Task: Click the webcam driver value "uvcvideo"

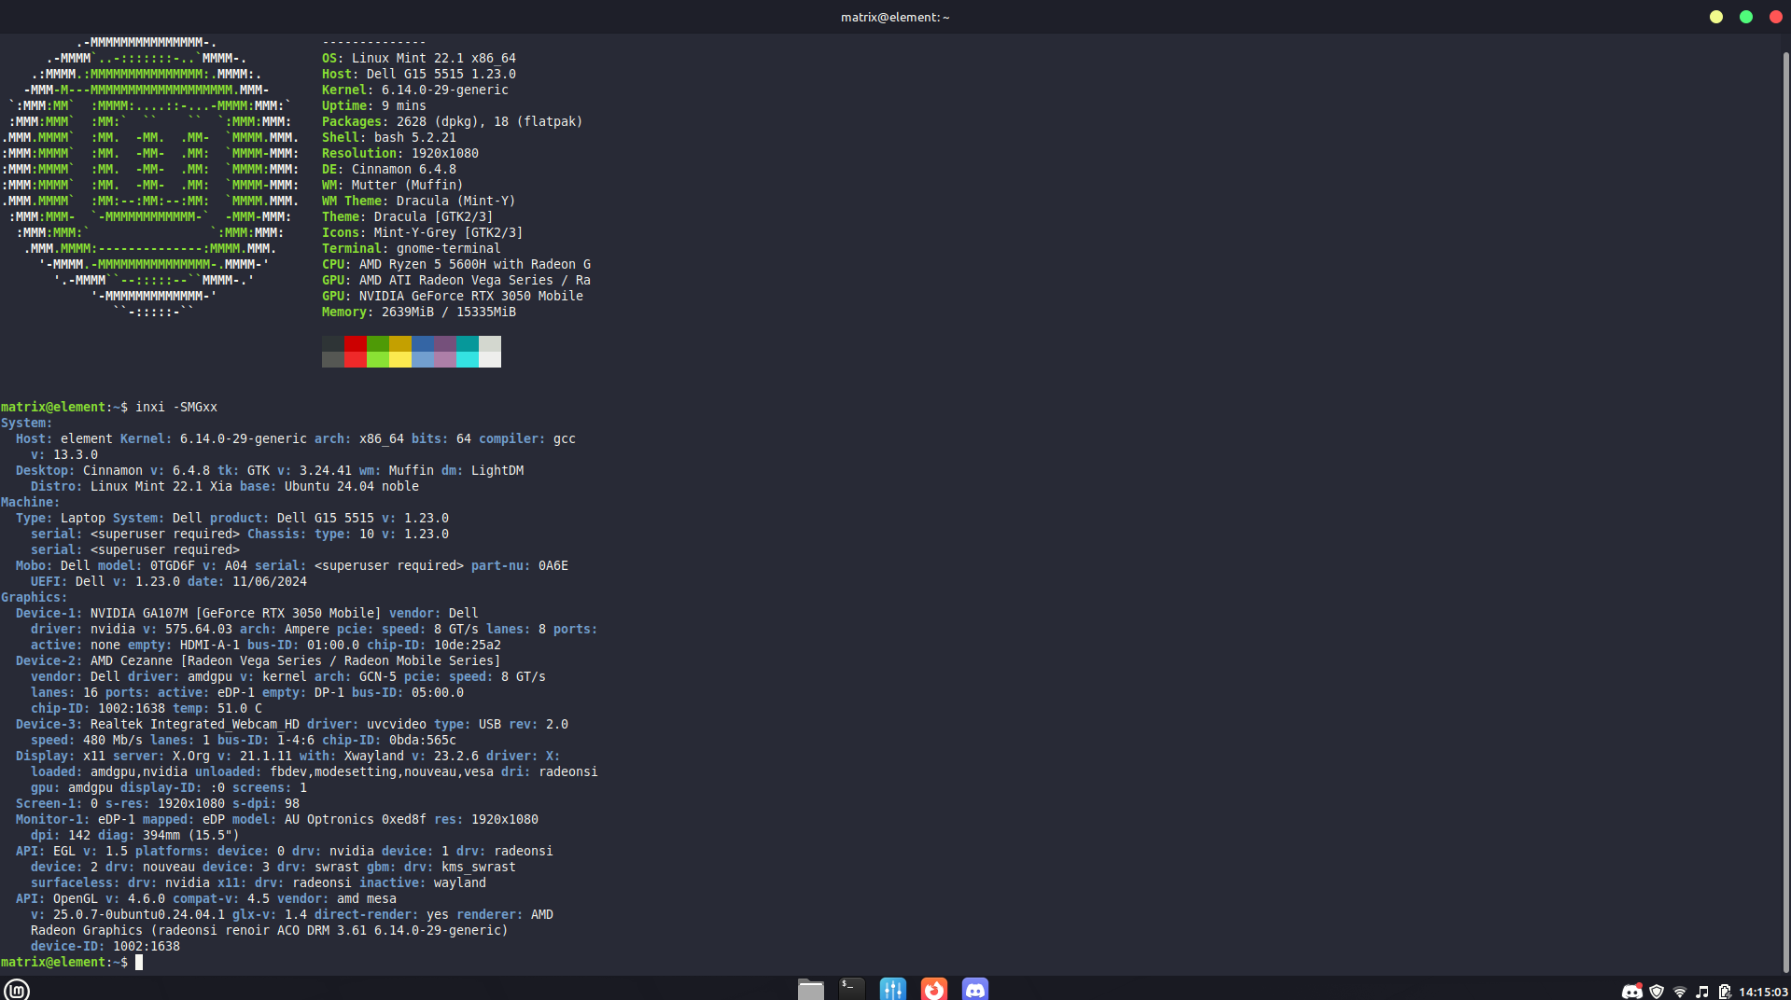Action: [x=397, y=724]
